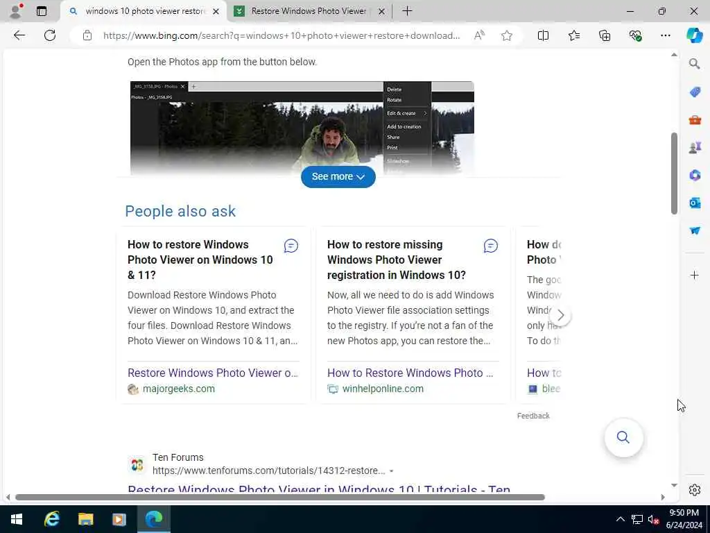Viewport: 710px width, 533px height.
Task: Open the Favorites list icon
Action: coord(573,35)
